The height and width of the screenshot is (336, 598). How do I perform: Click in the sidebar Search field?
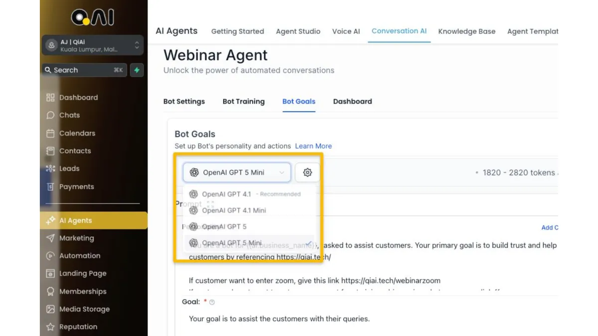click(x=84, y=70)
